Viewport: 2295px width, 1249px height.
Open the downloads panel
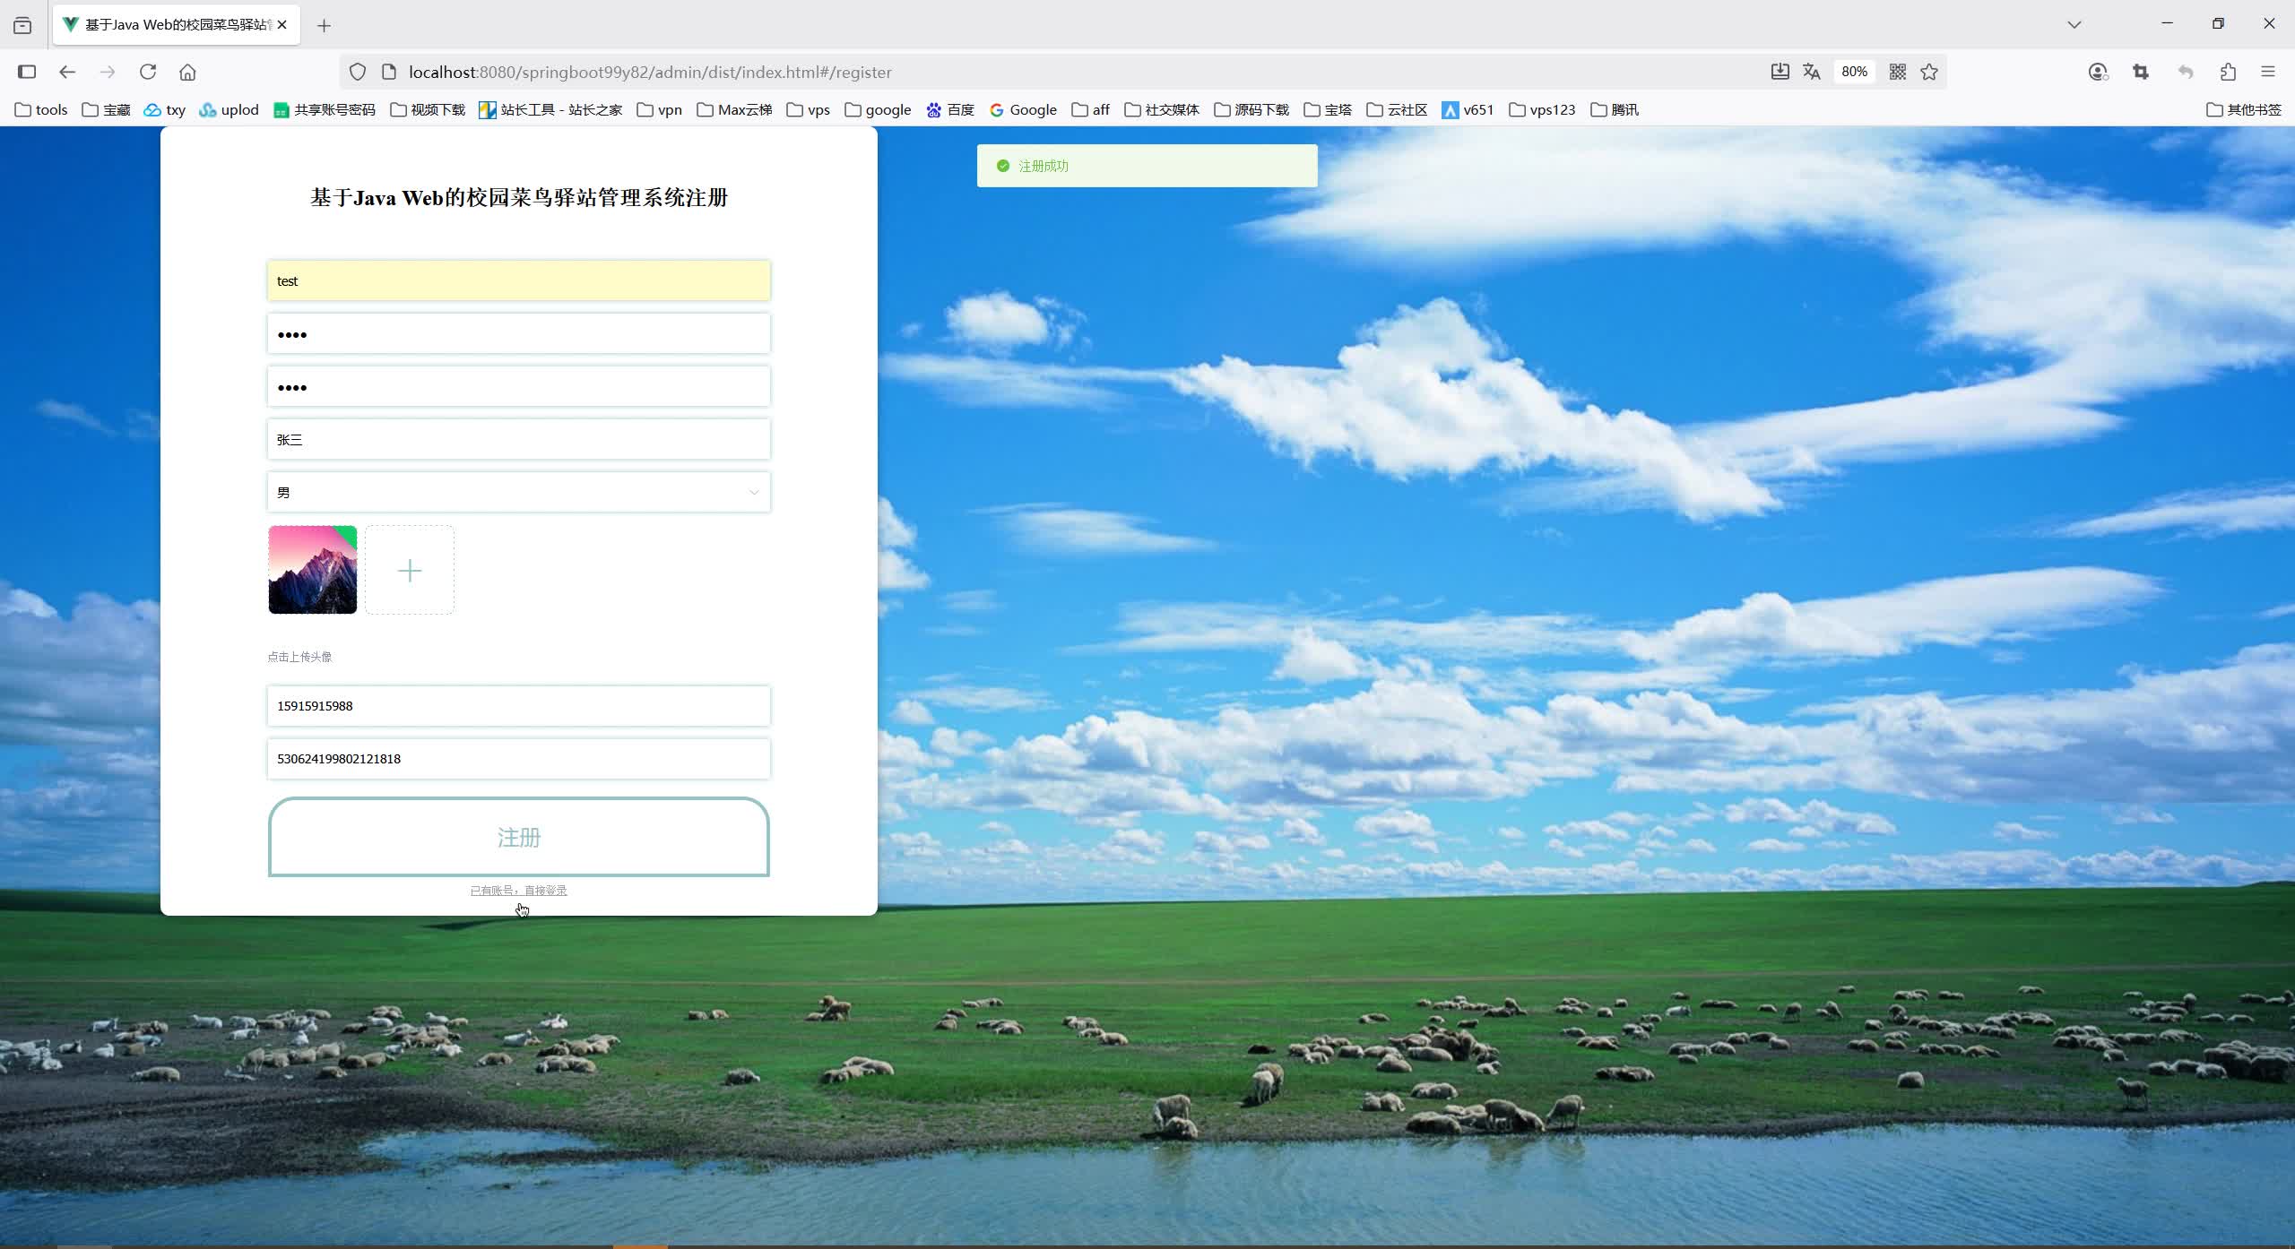click(x=1779, y=72)
